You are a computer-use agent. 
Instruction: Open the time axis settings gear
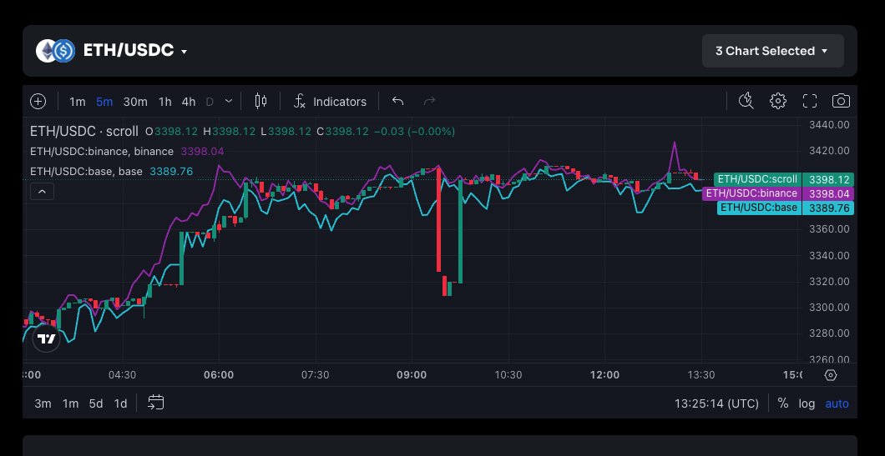(831, 375)
